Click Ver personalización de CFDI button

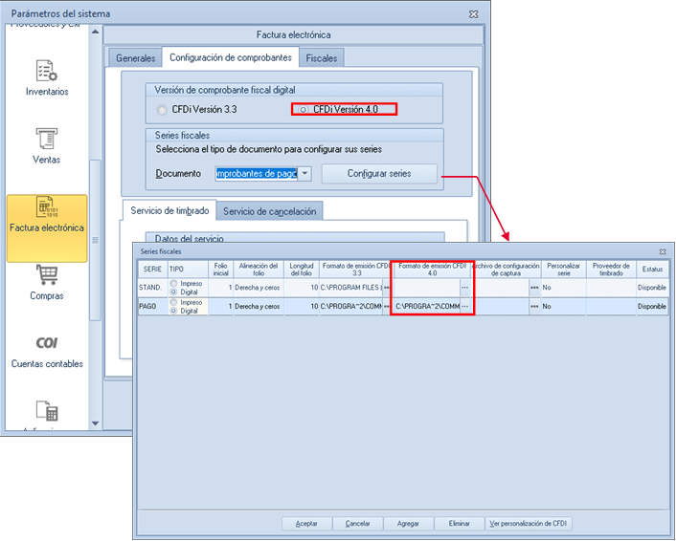point(529,524)
